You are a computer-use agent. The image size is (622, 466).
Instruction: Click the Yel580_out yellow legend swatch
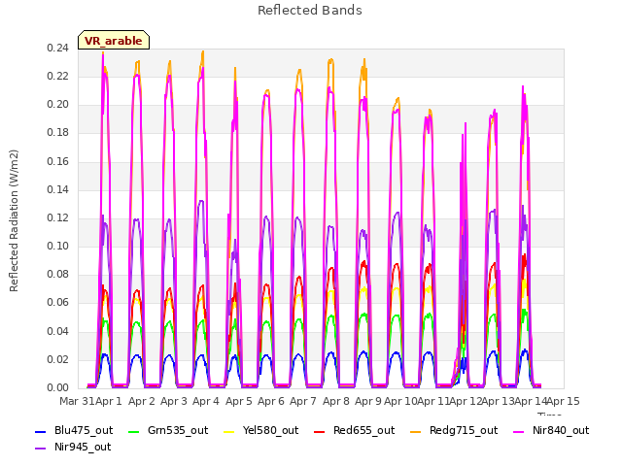coord(229,431)
